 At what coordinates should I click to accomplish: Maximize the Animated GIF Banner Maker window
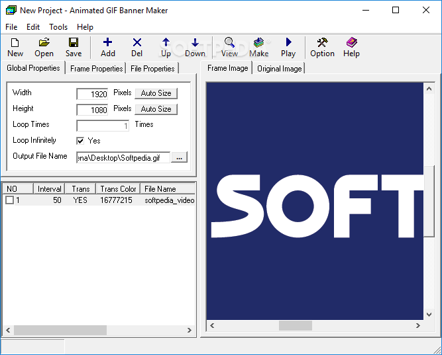click(396, 11)
